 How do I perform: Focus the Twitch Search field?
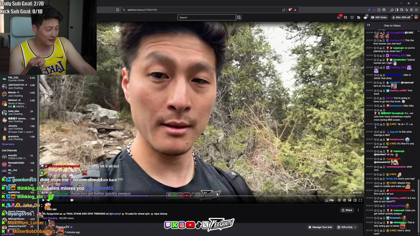pos(206,17)
